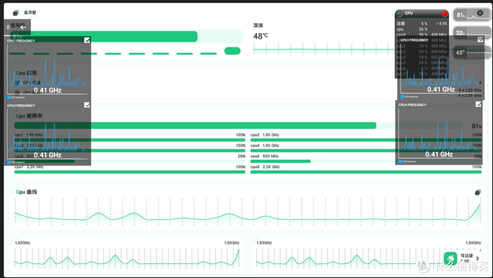This screenshot has width=493, height=278.
Task: Open floating window from Cpu 曲线 card icon
Action: click(478, 192)
